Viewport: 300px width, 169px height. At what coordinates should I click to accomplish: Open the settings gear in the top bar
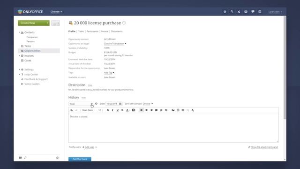click(x=225, y=12)
